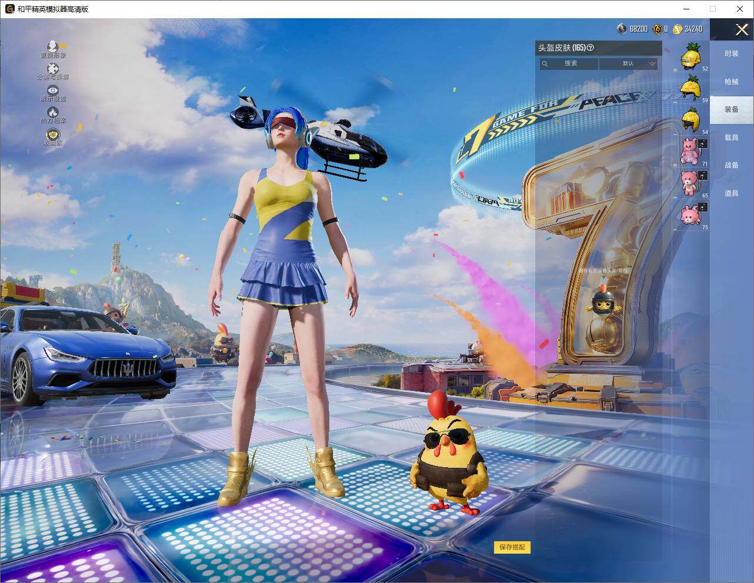Open the 战备 tab
This screenshot has width=754, height=583.
(731, 165)
